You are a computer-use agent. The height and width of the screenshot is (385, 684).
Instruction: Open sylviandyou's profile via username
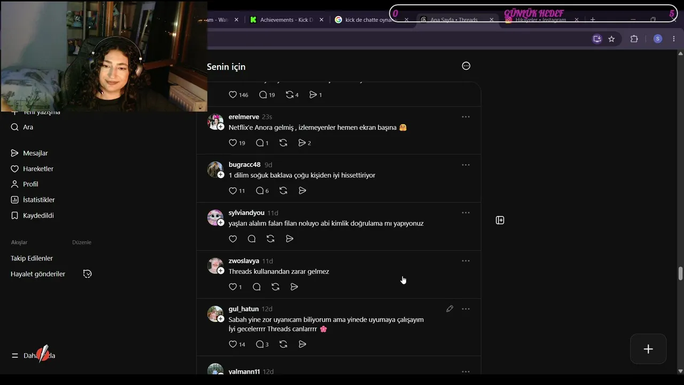tap(246, 213)
